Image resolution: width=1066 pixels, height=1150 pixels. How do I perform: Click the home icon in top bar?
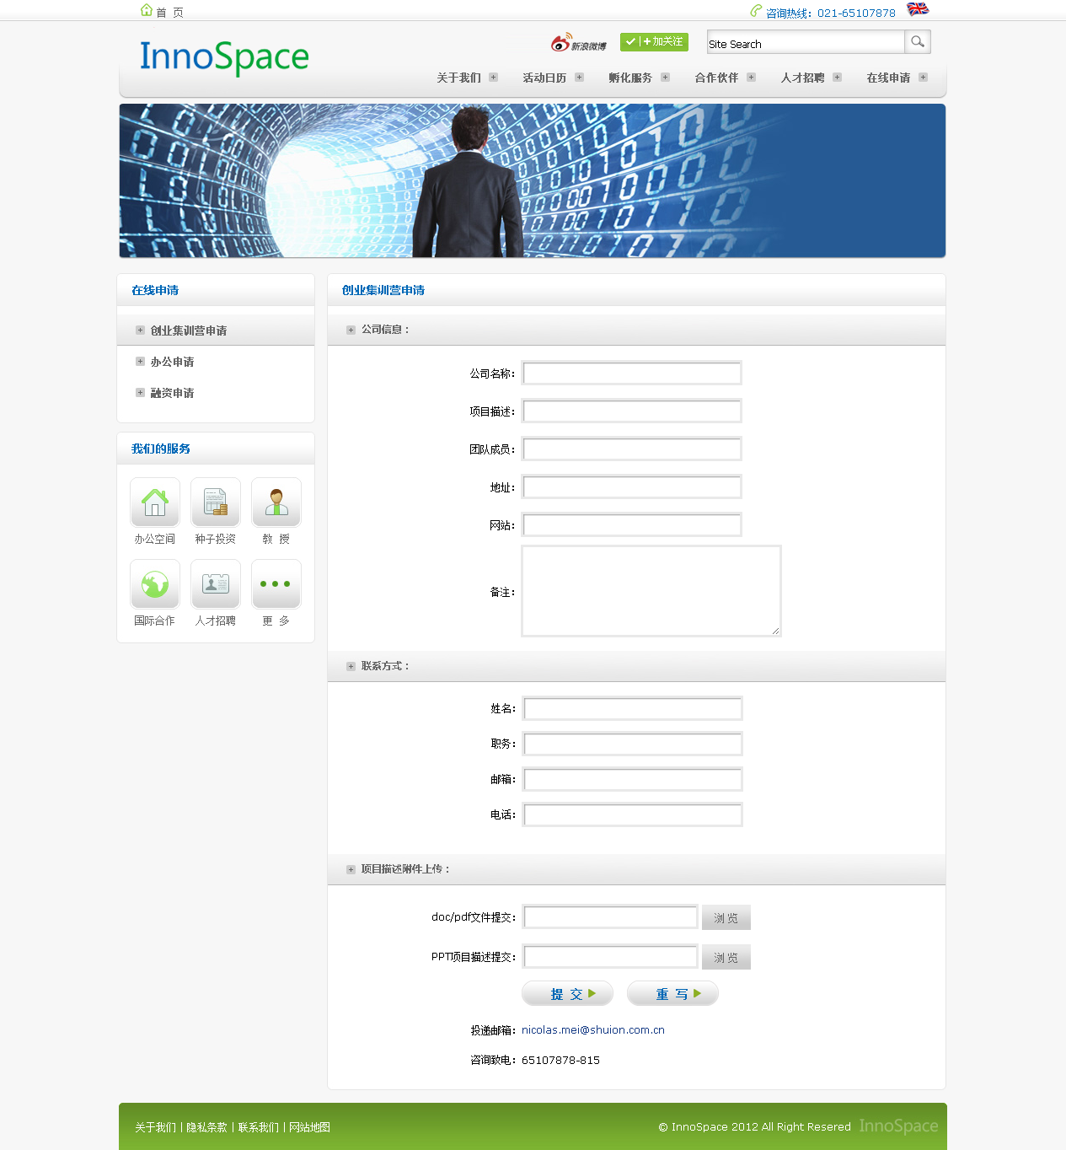point(147,11)
